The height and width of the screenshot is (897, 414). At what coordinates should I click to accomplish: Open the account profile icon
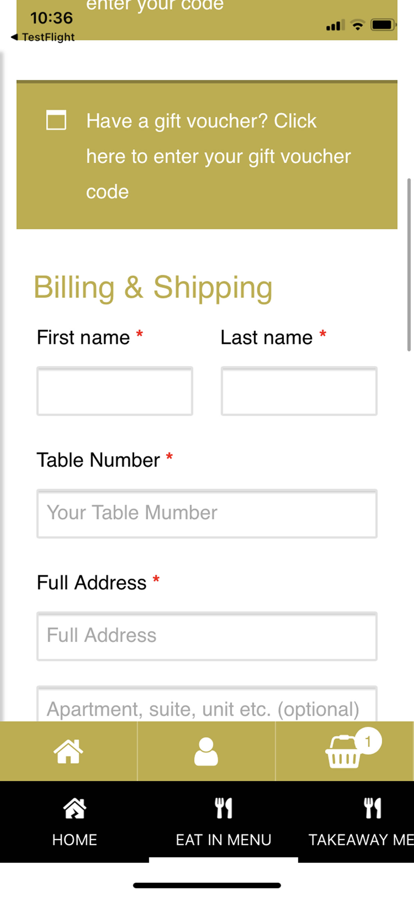tap(206, 751)
